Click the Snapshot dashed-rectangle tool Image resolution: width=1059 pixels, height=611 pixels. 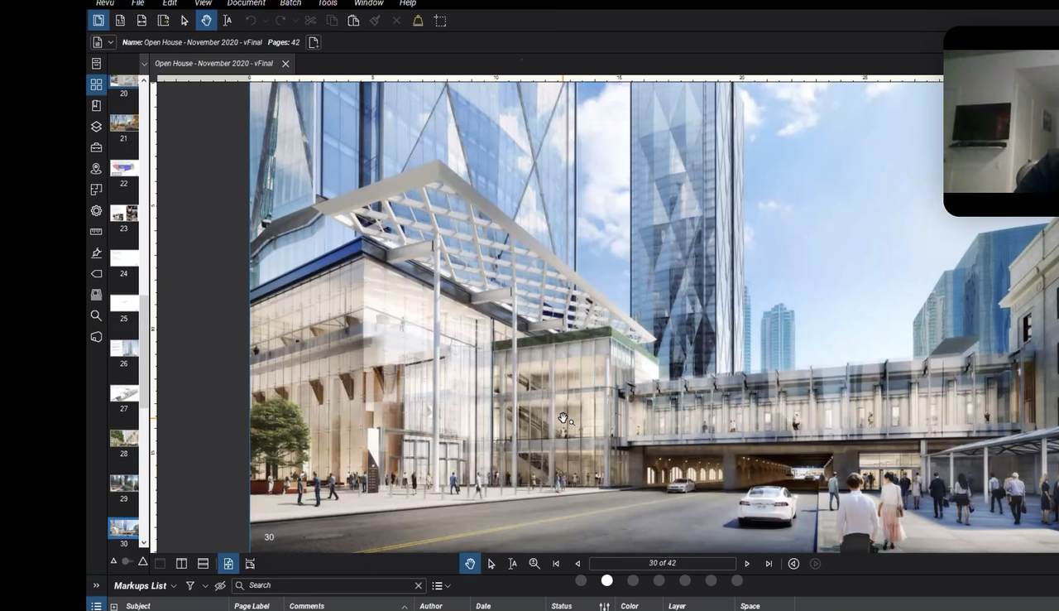(440, 21)
